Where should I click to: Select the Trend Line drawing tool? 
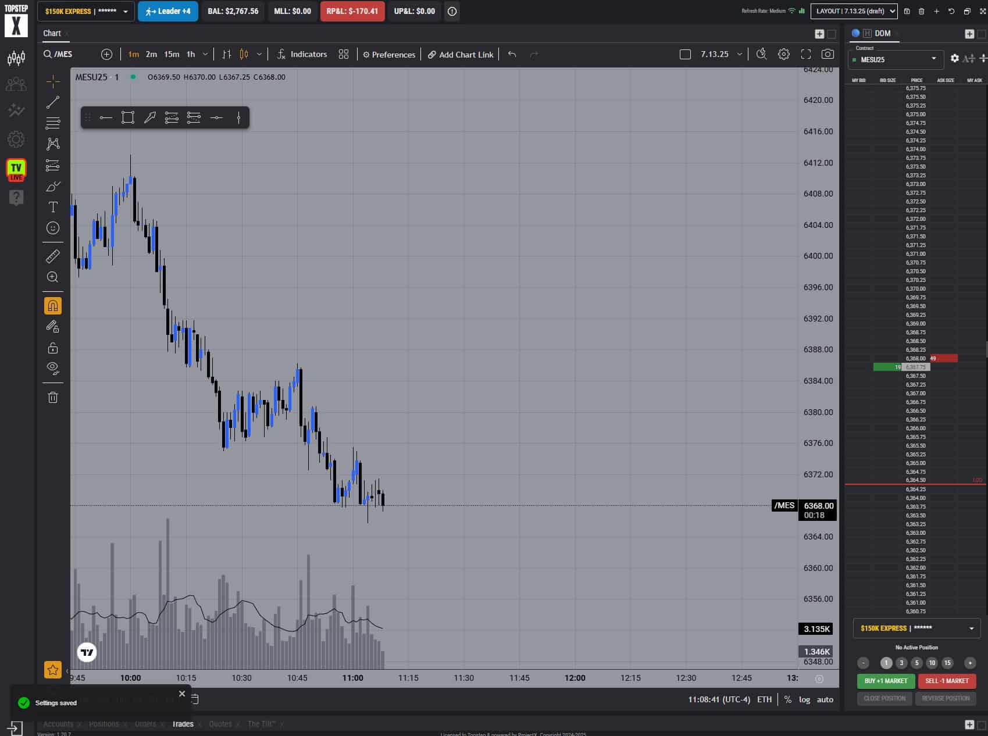tap(53, 102)
